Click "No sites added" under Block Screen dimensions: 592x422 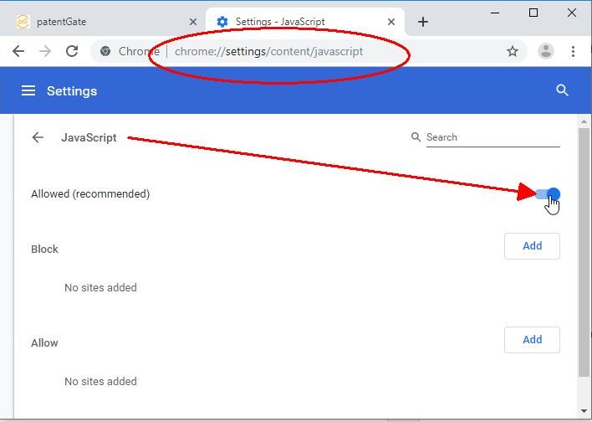point(100,288)
